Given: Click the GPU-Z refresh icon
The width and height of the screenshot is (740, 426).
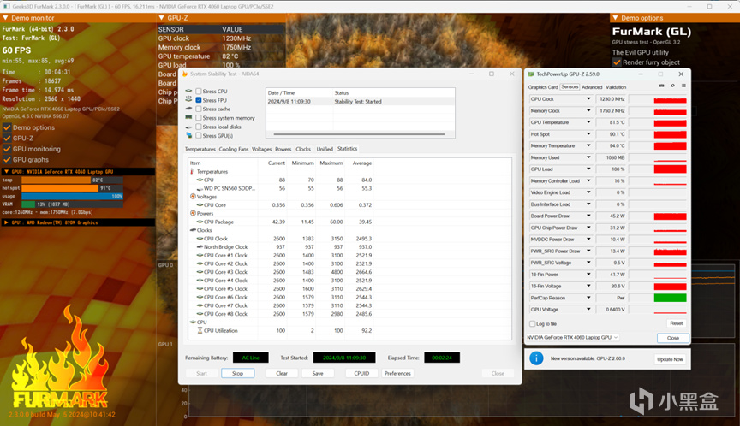Looking at the screenshot, I should (x=672, y=86).
